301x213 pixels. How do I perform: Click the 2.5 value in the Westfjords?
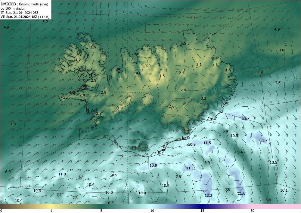[78, 59]
